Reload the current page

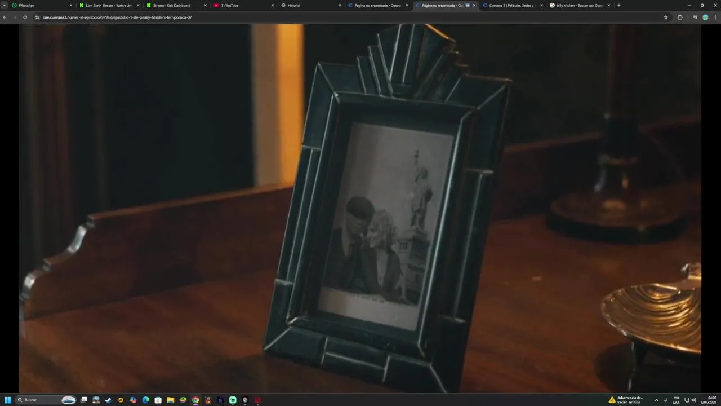click(25, 17)
